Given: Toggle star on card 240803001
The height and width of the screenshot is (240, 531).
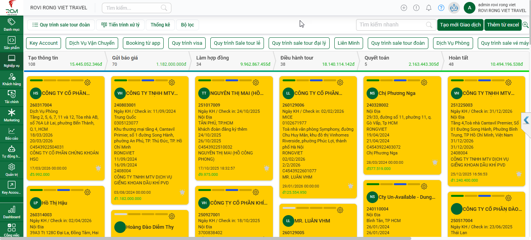Looking at the screenshot, I should tap(182, 192).
